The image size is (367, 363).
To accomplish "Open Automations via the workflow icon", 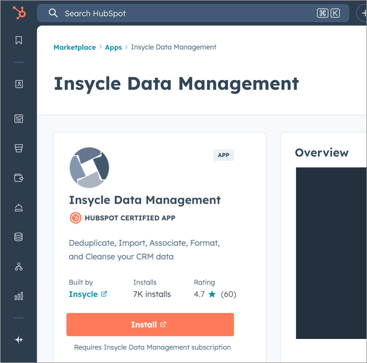I will 19,267.
